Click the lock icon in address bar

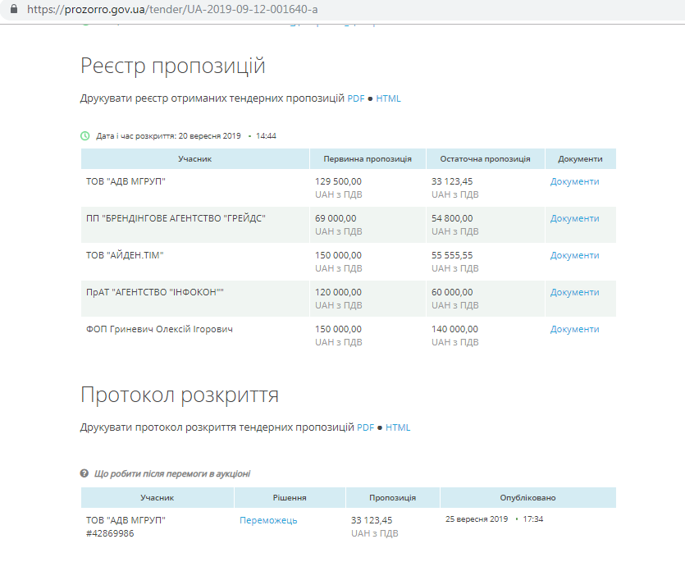pos(12,10)
